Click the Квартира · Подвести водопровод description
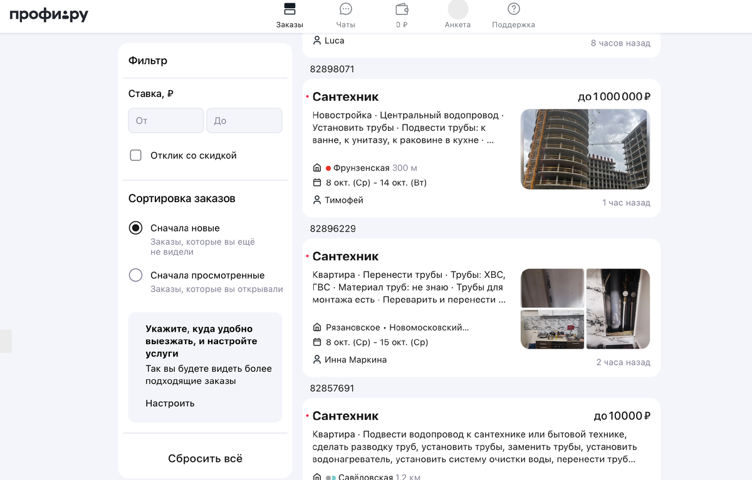Viewport: 752px width, 480px height. tap(474, 447)
